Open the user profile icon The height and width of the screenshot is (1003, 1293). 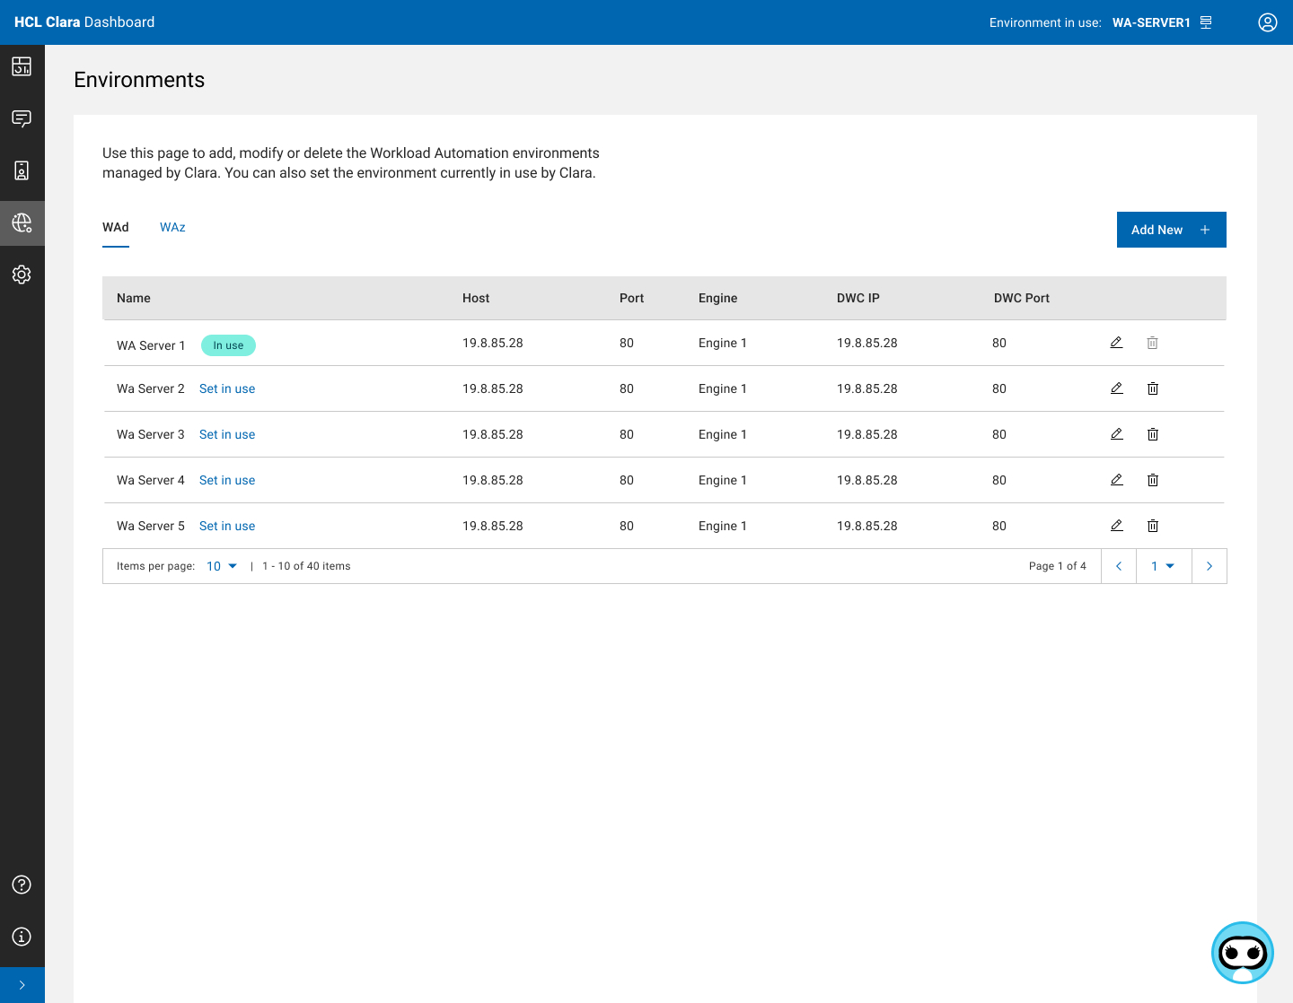1267,22
